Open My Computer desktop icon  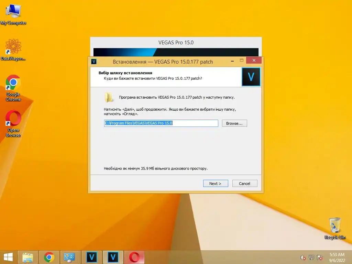click(13, 14)
